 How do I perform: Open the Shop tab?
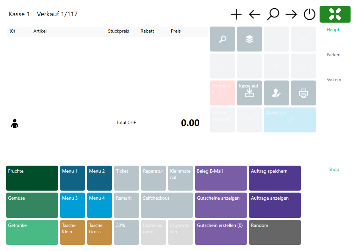(x=333, y=169)
